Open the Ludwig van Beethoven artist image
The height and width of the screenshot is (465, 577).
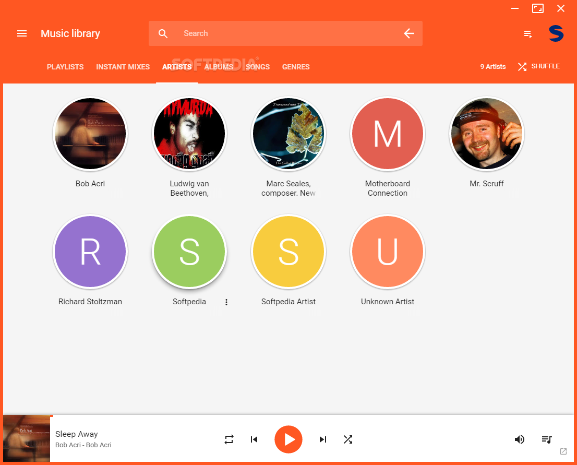(x=189, y=134)
